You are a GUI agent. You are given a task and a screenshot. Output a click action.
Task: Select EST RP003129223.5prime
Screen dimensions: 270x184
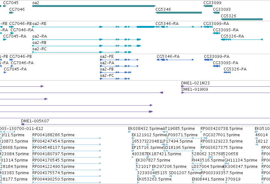click(221, 141)
